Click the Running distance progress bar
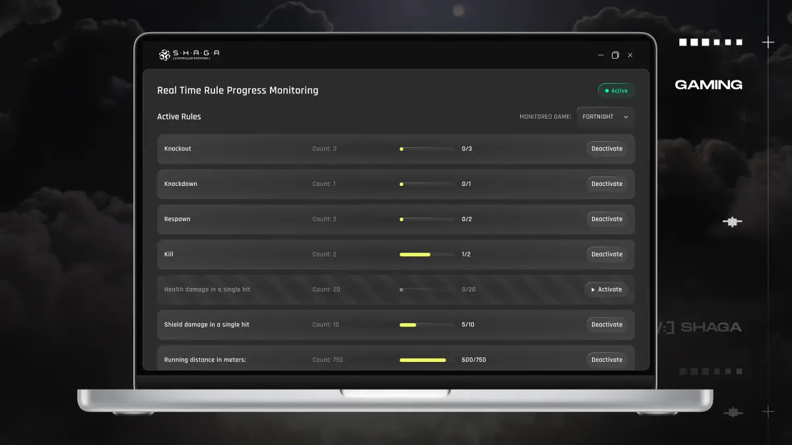The width and height of the screenshot is (792, 445). (426, 360)
